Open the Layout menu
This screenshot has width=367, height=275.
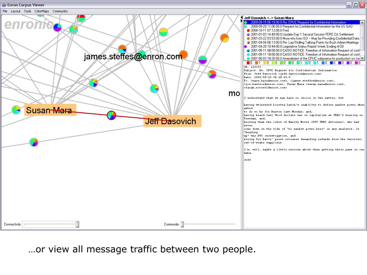pos(15,11)
